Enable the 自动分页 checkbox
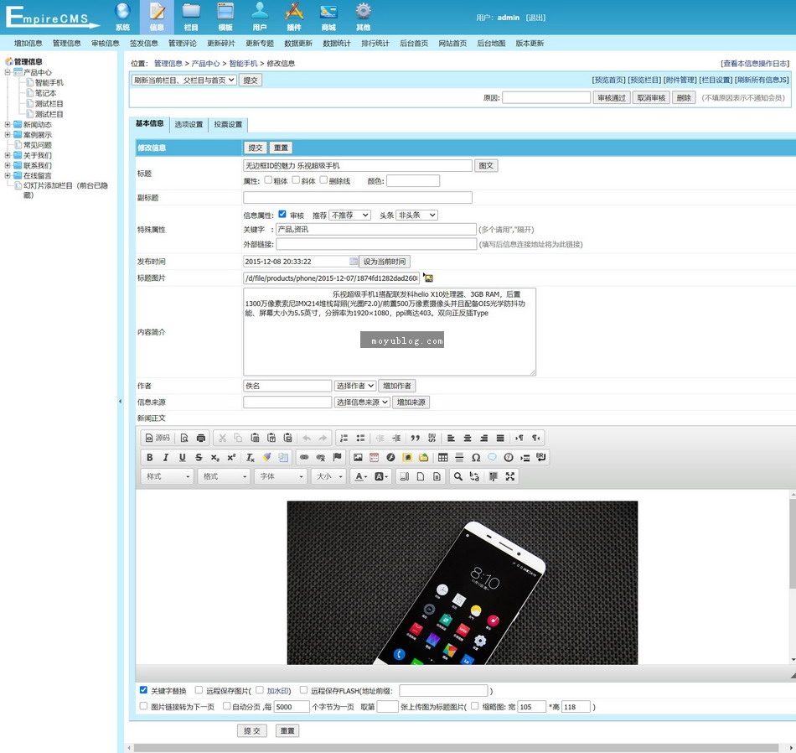796x753 pixels. (227, 706)
